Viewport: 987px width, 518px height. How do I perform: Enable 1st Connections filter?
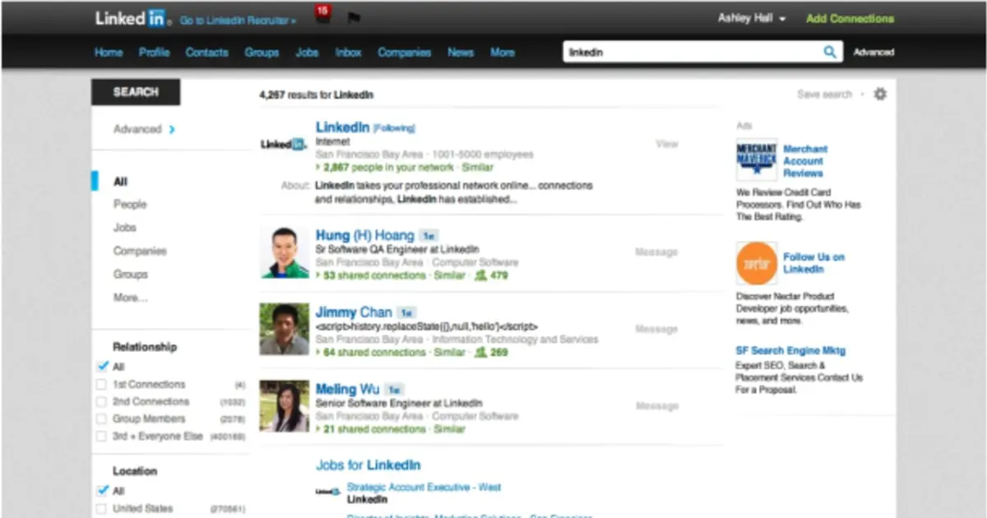tap(101, 385)
